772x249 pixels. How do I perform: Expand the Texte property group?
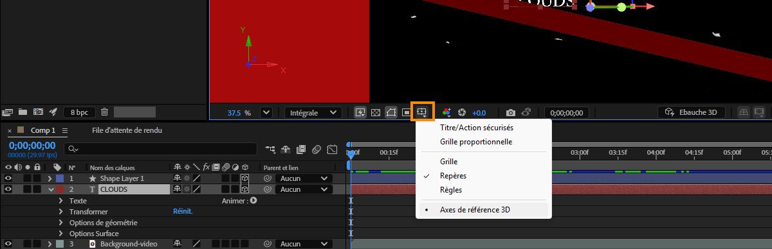pyautogui.click(x=62, y=200)
